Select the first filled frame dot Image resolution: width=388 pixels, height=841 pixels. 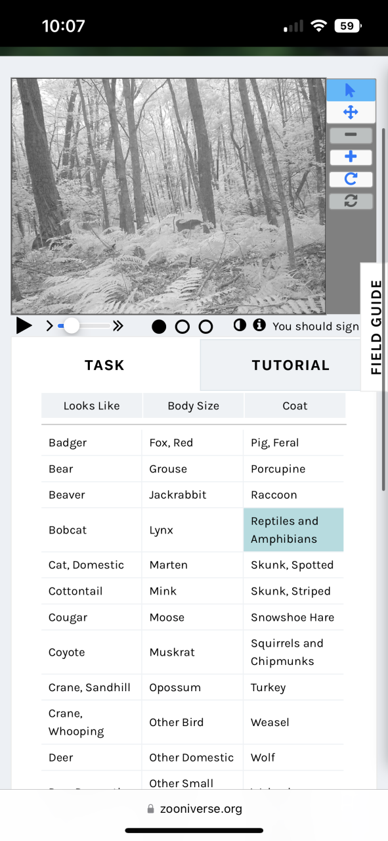click(159, 327)
